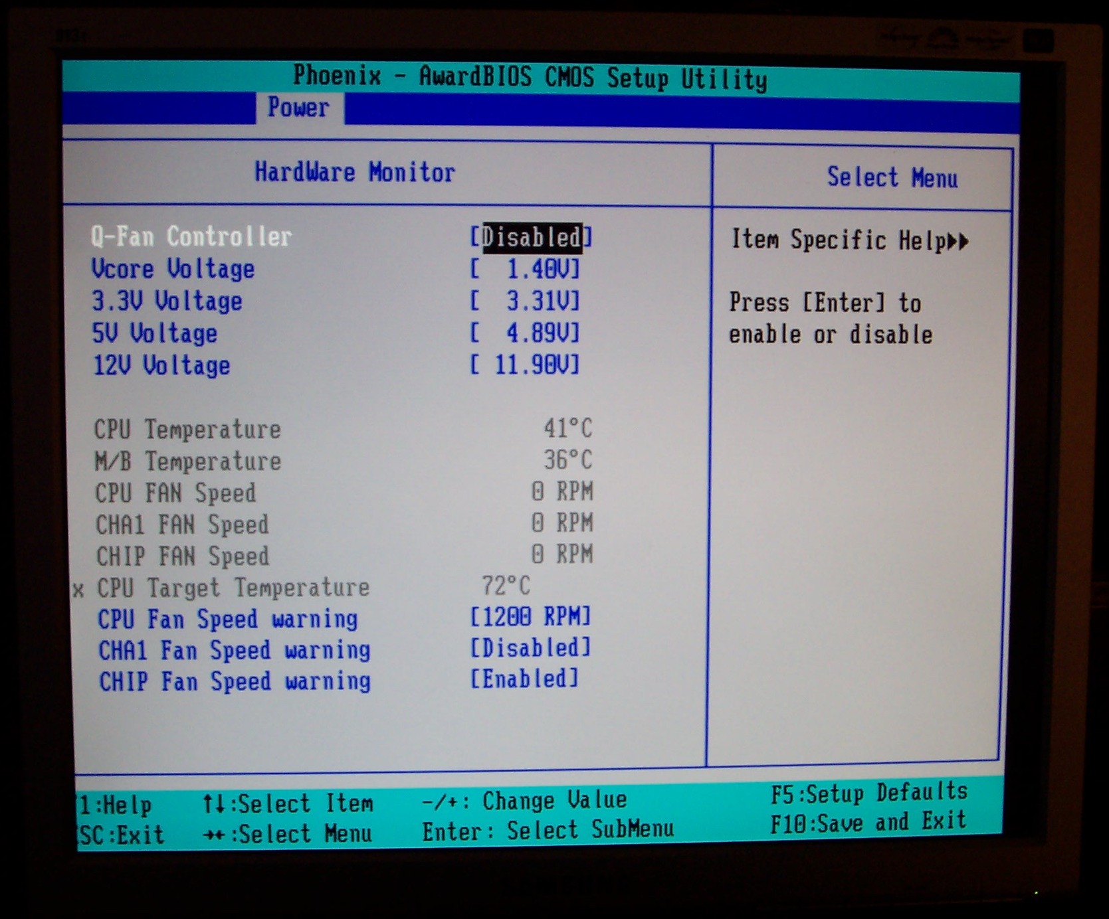The height and width of the screenshot is (919, 1109).
Task: Click the 41°C CPU temperature reading
Action: click(x=568, y=428)
